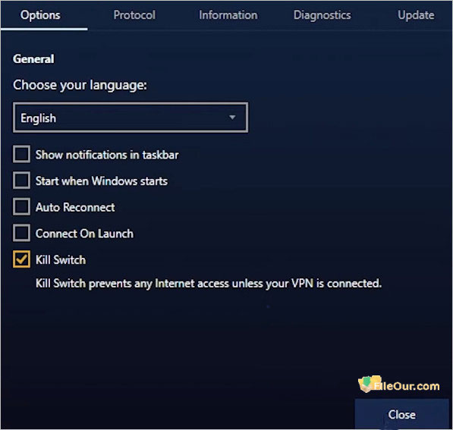The width and height of the screenshot is (453, 430).
Task: Click the General section heading
Action: (33, 59)
